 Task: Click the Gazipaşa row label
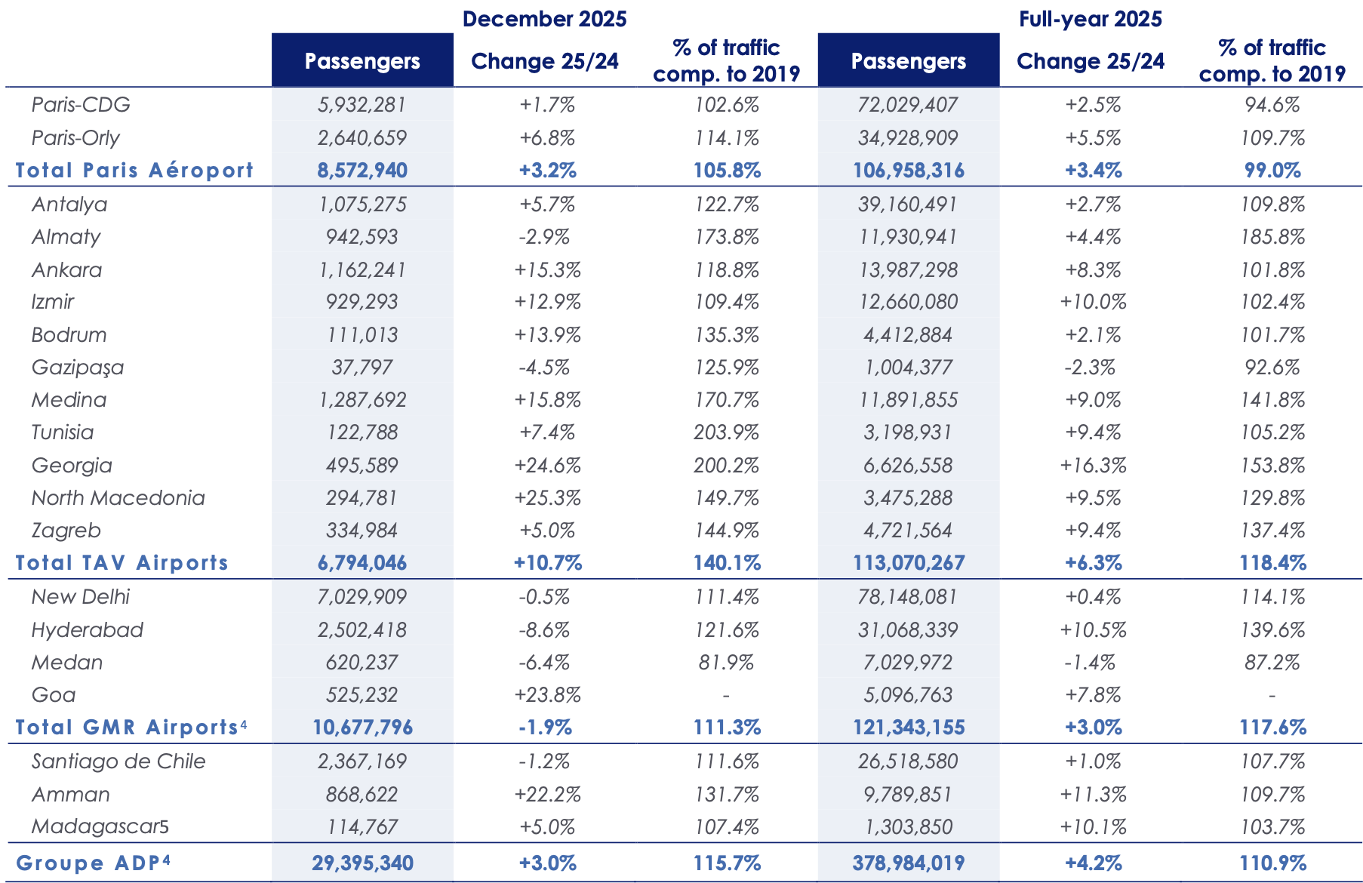(77, 368)
